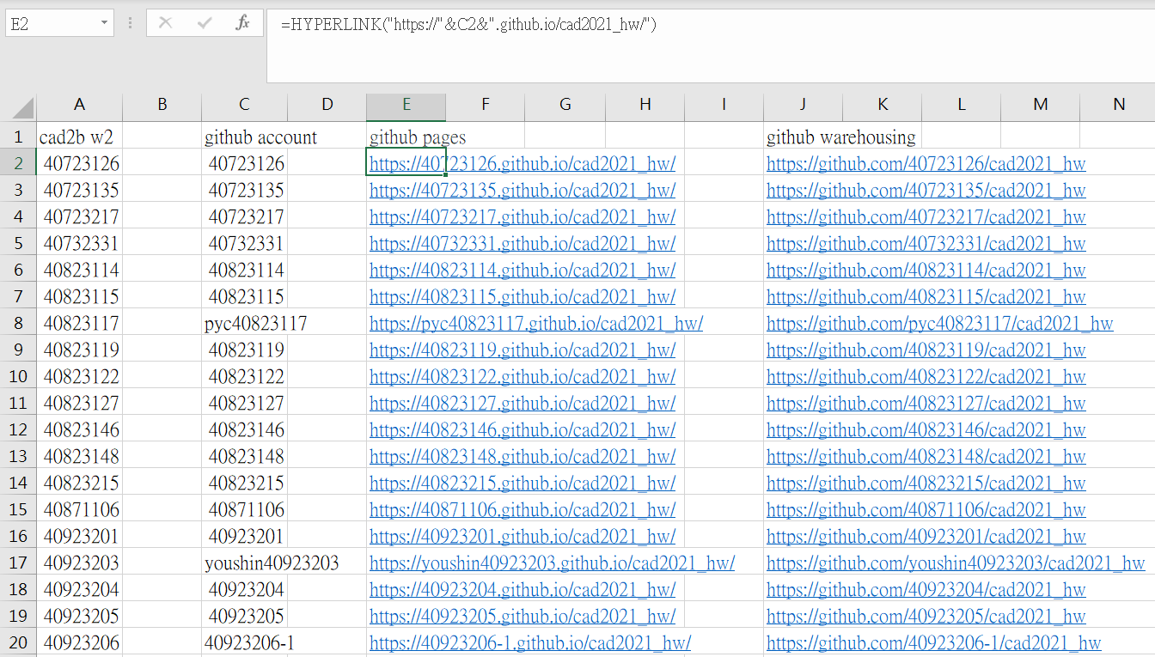Screen dimensions: 1155x657
Task: Select column C header
Action: (244, 105)
